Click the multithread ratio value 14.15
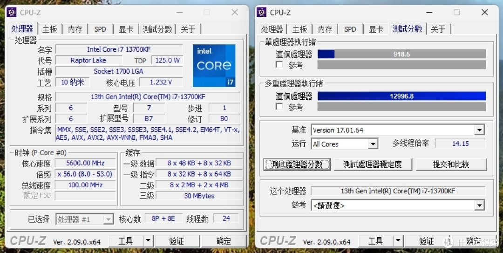This screenshot has width=503, height=253. (460, 144)
